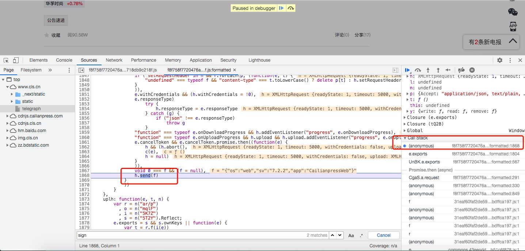Image resolution: width=525 pixels, height=251 pixels.
Task: Step over from the page overlay
Action: coord(291,8)
